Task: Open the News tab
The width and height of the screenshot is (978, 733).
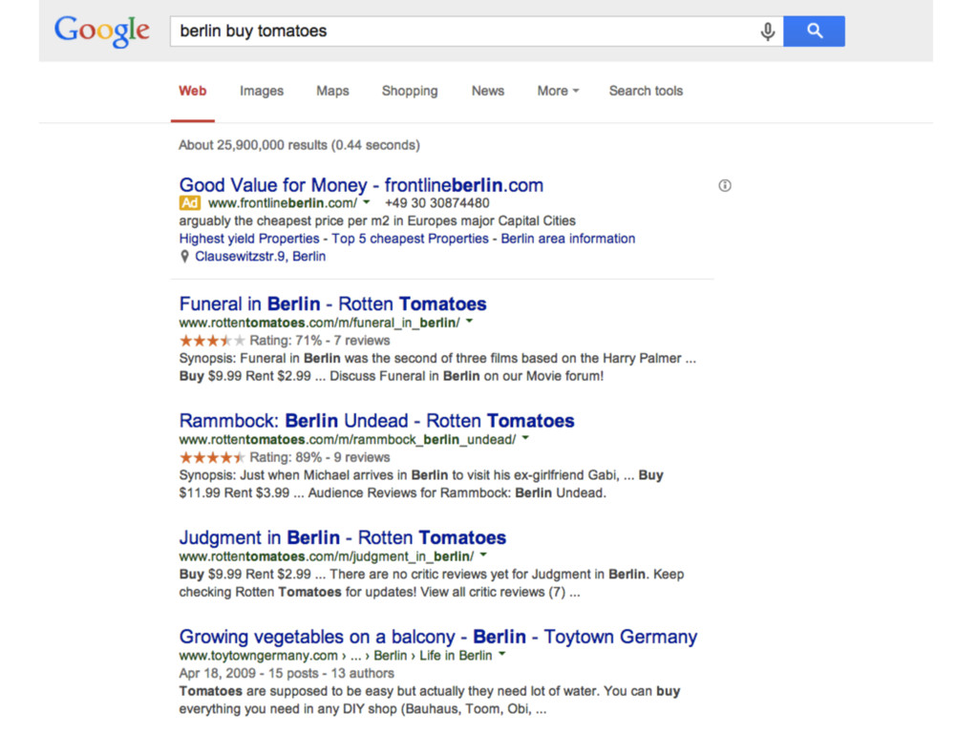Action: [x=488, y=91]
